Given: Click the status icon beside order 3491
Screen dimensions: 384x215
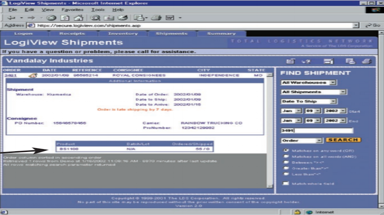Looking at the screenshot, I should coord(33,76).
